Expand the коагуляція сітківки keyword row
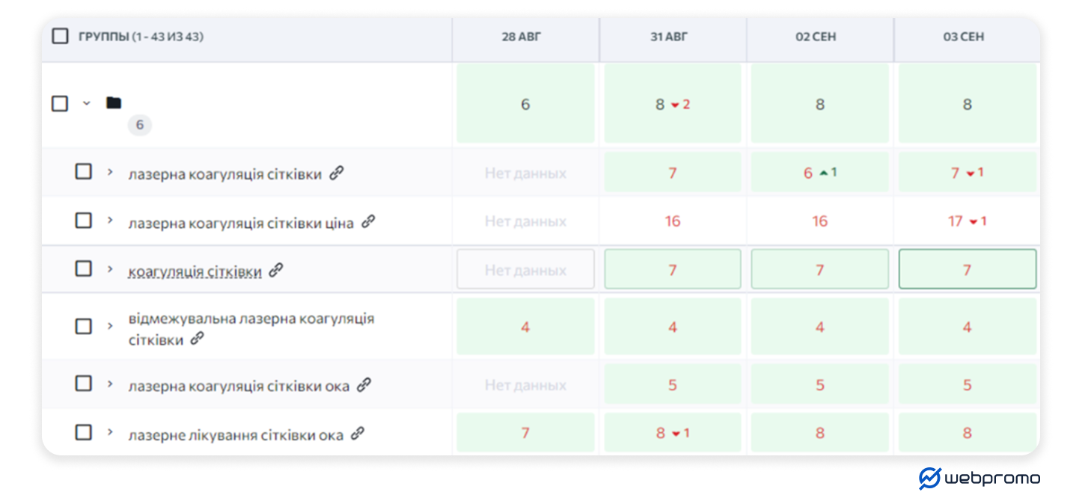This screenshot has height=498, width=1082. (109, 269)
